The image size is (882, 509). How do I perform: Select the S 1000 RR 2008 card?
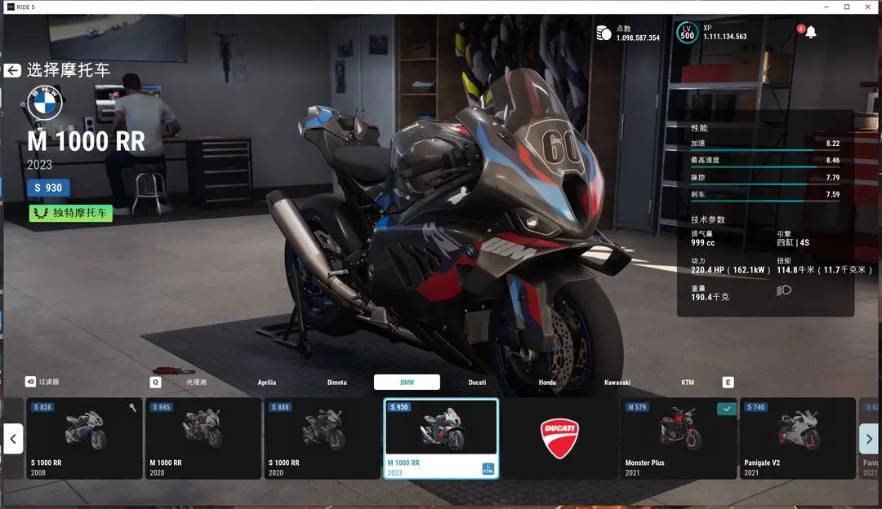84,438
